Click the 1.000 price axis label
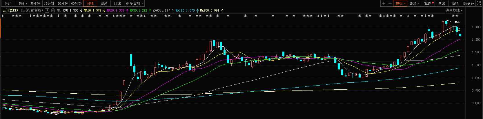This screenshot has height=119, width=483. click(476, 78)
